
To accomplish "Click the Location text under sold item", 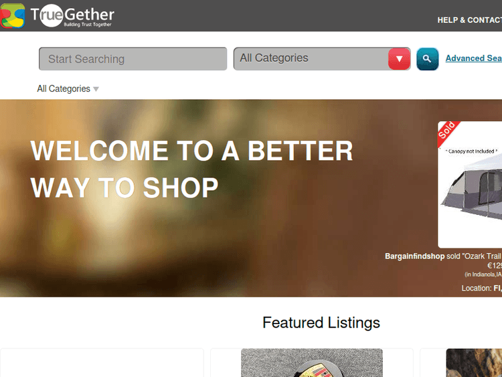I will click(x=481, y=289).
